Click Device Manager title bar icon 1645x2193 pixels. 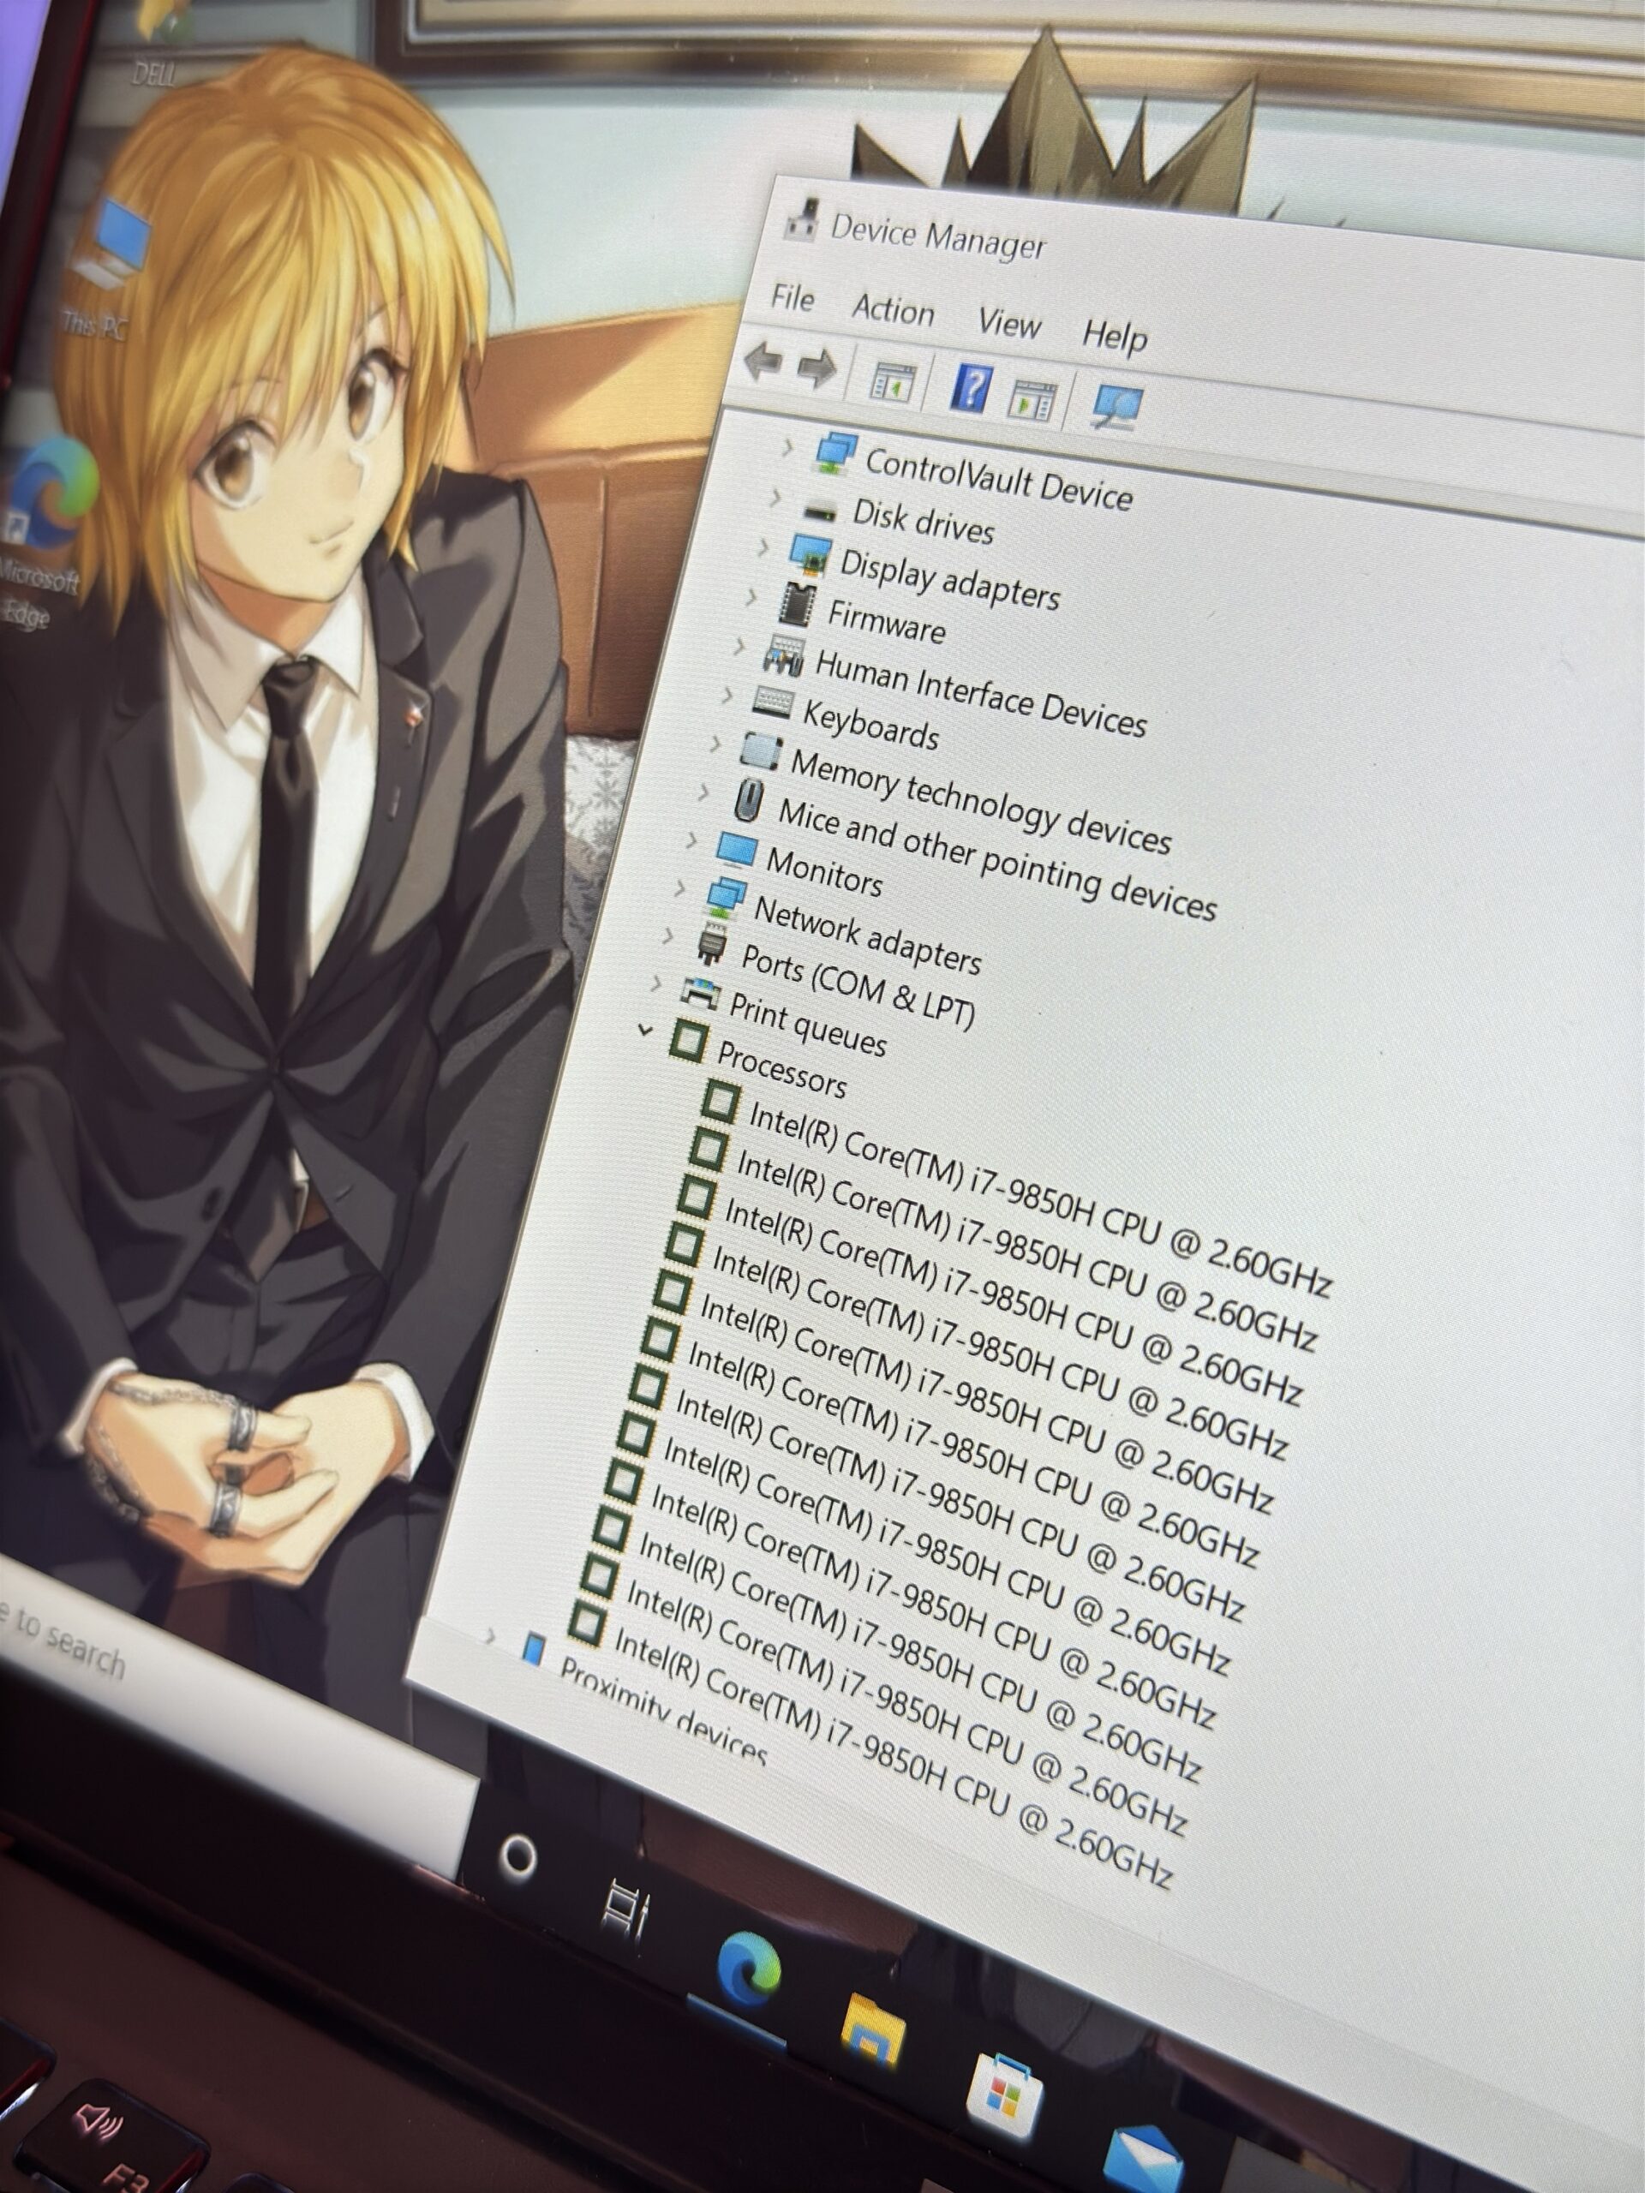pyautogui.click(x=800, y=220)
